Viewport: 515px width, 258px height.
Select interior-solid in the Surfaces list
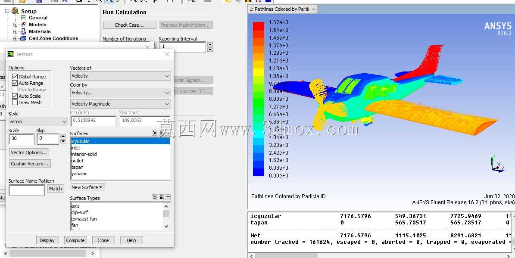(120, 154)
